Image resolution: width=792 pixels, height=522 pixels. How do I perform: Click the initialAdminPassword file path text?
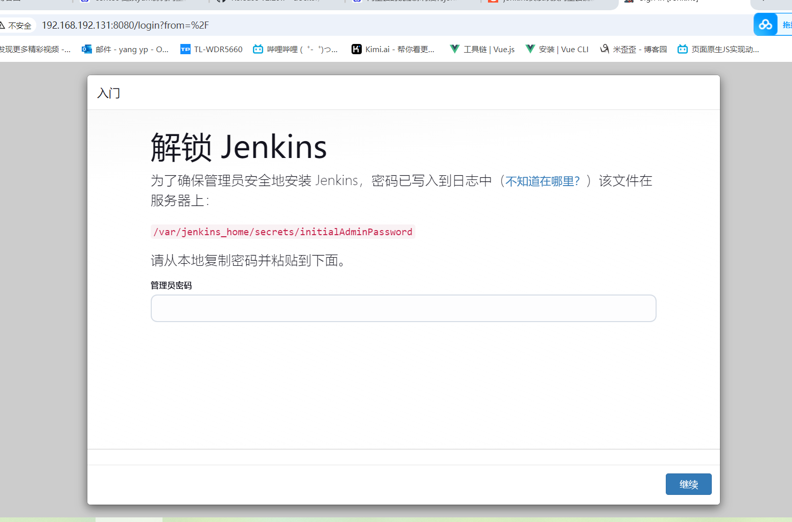pyautogui.click(x=283, y=232)
